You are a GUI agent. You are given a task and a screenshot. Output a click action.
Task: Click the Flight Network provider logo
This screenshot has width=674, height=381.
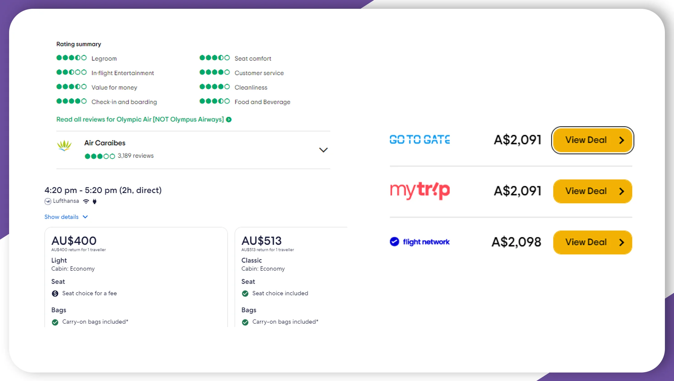point(420,242)
